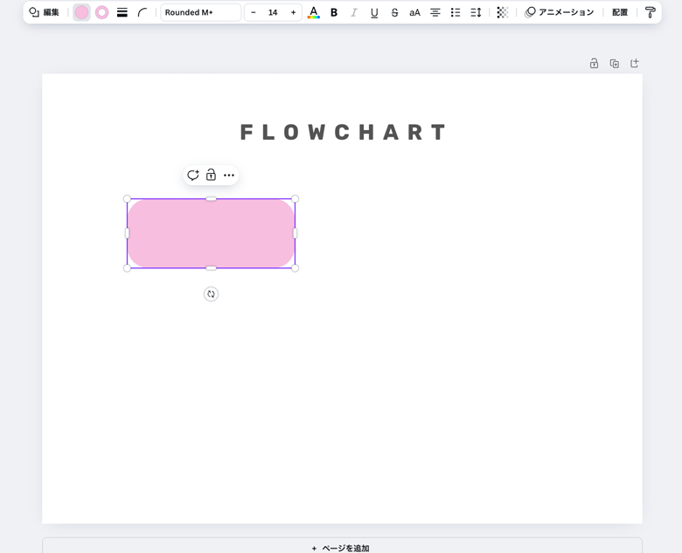Open the border style lines icon
Image resolution: width=682 pixels, height=553 pixels.
[x=122, y=12]
